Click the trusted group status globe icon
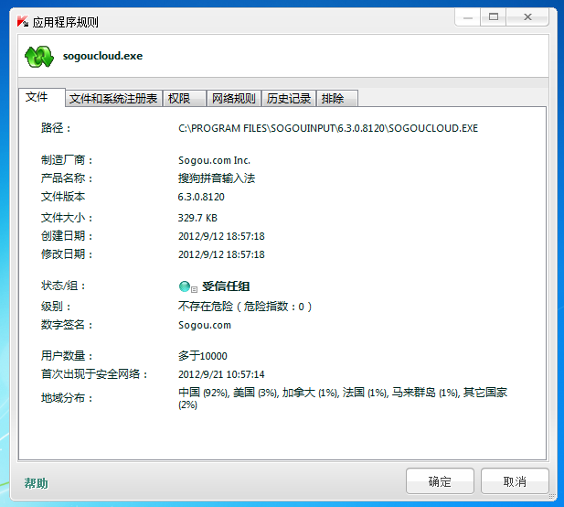The height and width of the screenshot is (507, 564). 185,286
